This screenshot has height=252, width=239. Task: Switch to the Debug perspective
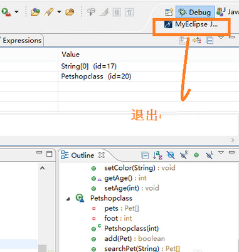(x=195, y=13)
